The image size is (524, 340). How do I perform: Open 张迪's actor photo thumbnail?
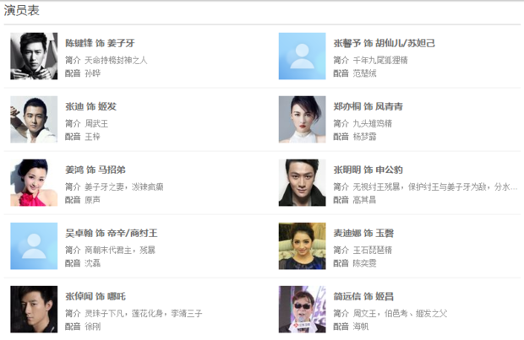(34, 120)
